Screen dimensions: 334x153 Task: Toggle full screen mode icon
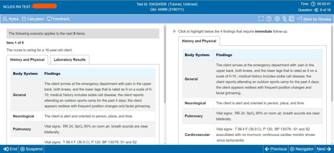pyautogui.click(x=261, y=19)
